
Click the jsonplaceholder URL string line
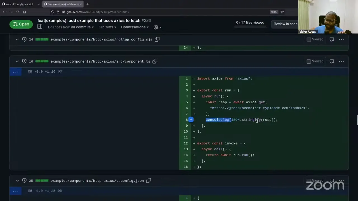click(259, 108)
